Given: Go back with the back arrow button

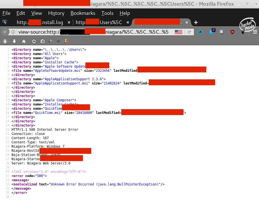Looking at the screenshot, I should pos(5,32).
